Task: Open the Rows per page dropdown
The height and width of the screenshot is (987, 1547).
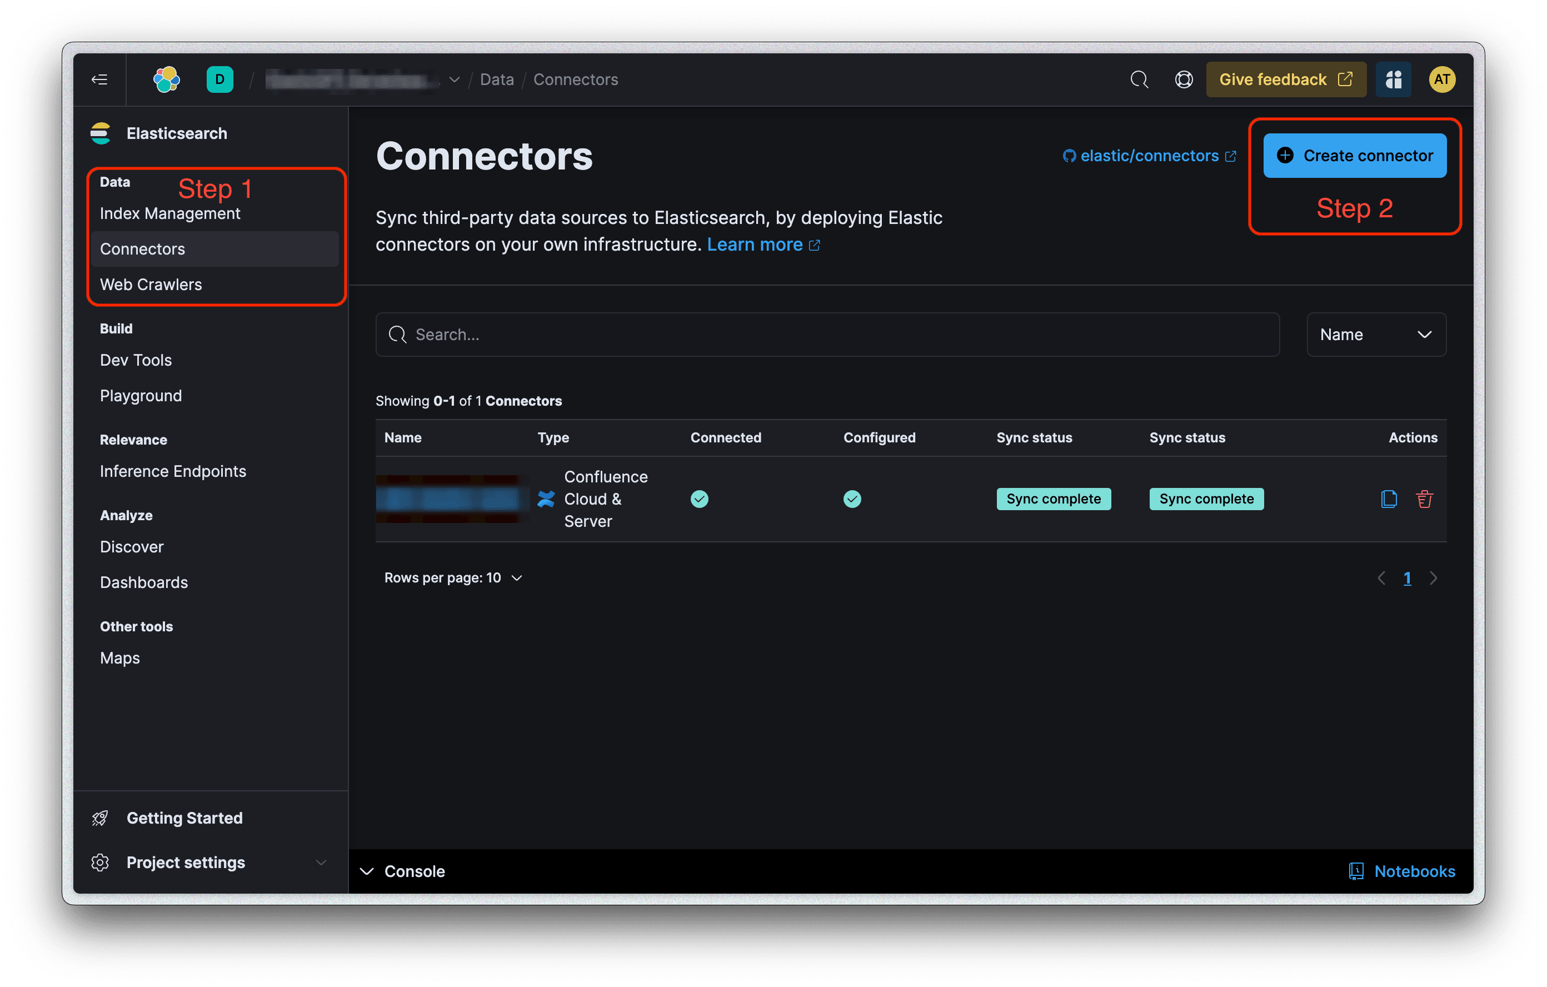Action: click(454, 577)
